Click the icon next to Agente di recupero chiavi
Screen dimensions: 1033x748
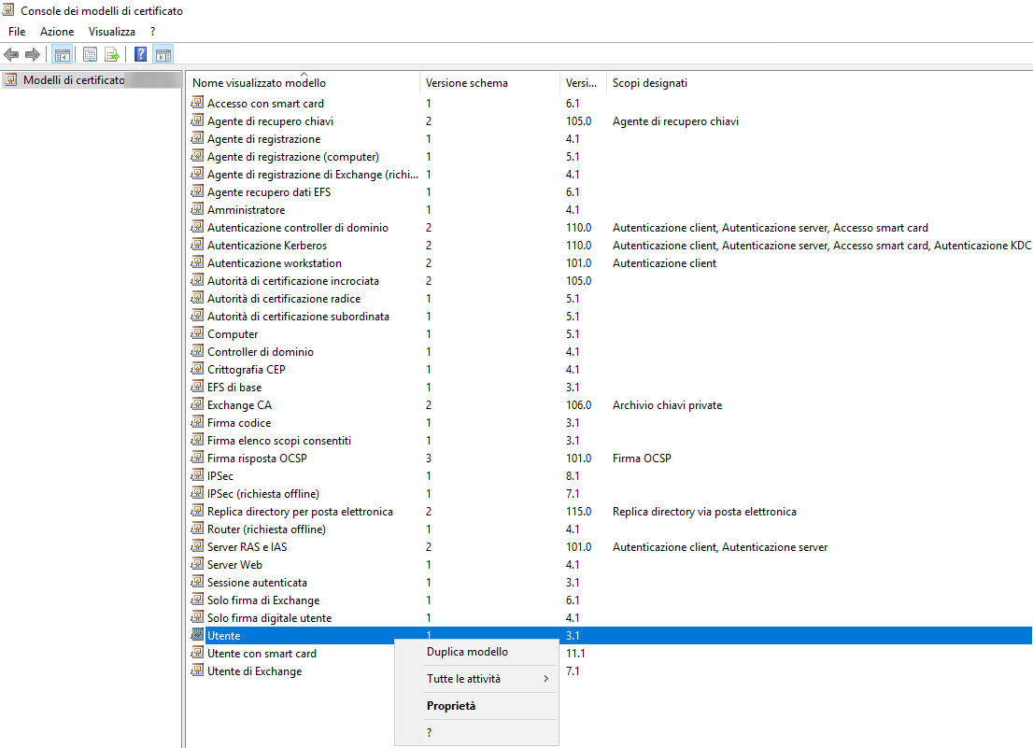pos(197,120)
